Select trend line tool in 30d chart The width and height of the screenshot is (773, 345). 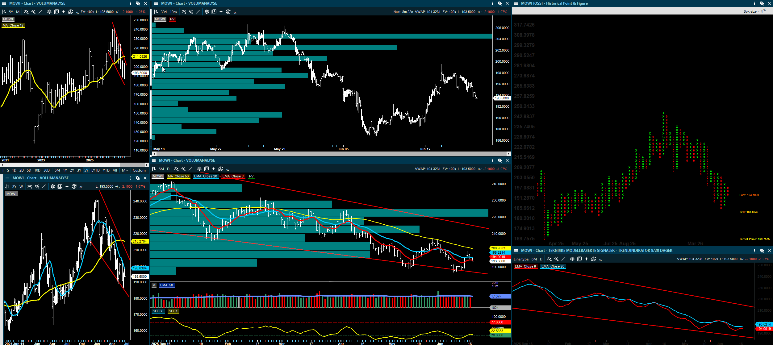(198, 12)
